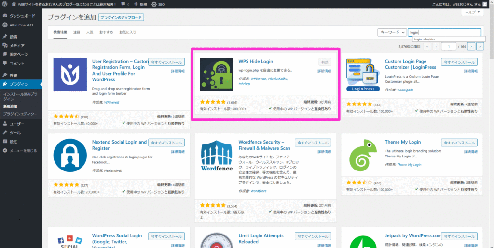Image resolution: width=494 pixels, height=248 pixels.
Task: Open 詳細情報 link for WPS Hide Login
Action: 324,71
